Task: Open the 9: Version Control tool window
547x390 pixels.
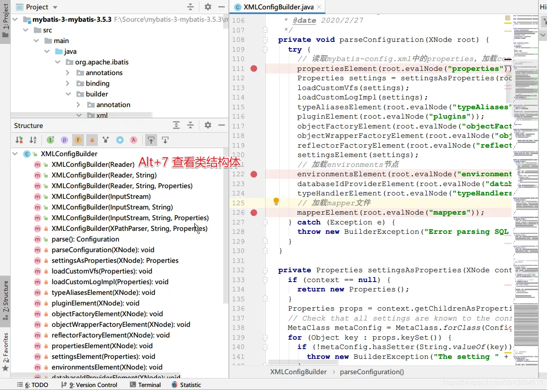Action: click(x=89, y=385)
